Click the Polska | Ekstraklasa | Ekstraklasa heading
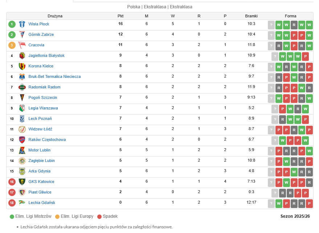The width and height of the screenshot is (319, 233). pyautogui.click(x=160, y=7)
